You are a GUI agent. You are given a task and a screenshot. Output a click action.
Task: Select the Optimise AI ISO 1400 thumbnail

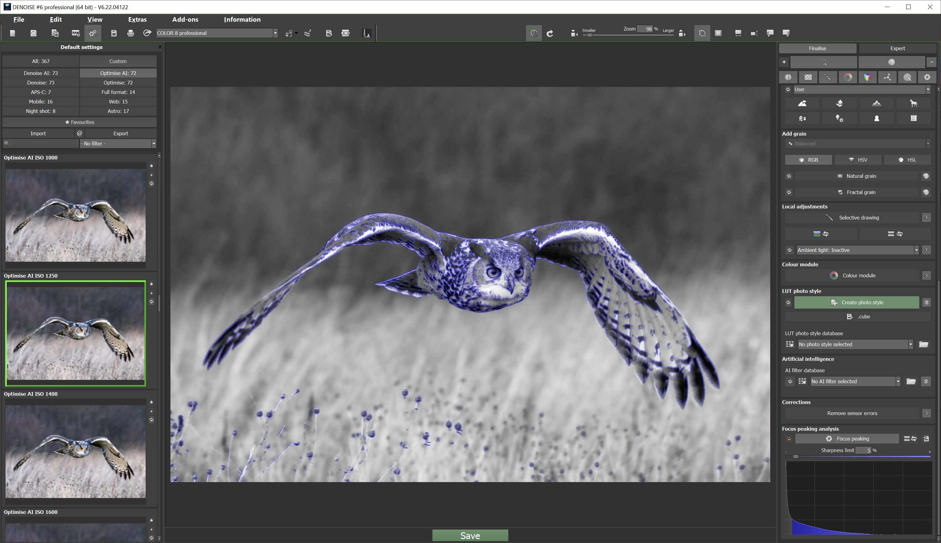pyautogui.click(x=75, y=451)
